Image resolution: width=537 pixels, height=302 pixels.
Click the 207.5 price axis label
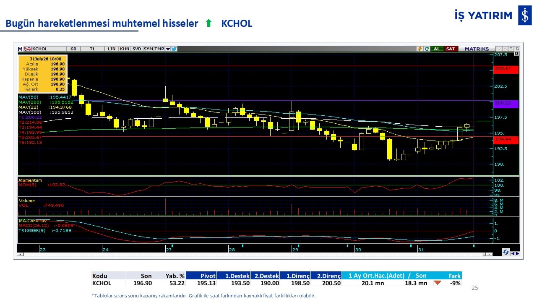click(501, 55)
